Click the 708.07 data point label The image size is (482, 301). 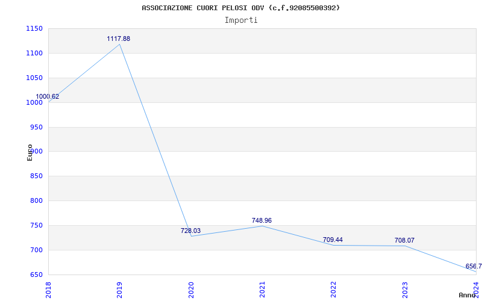tap(404, 240)
